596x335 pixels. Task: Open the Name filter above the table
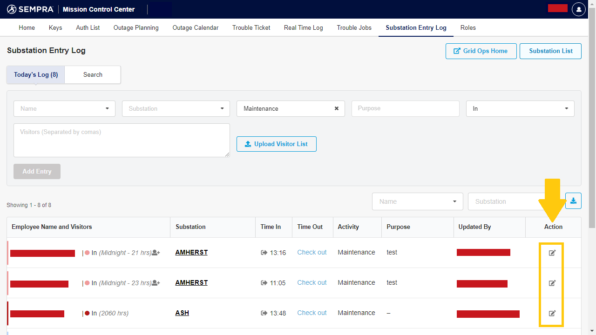(417, 201)
